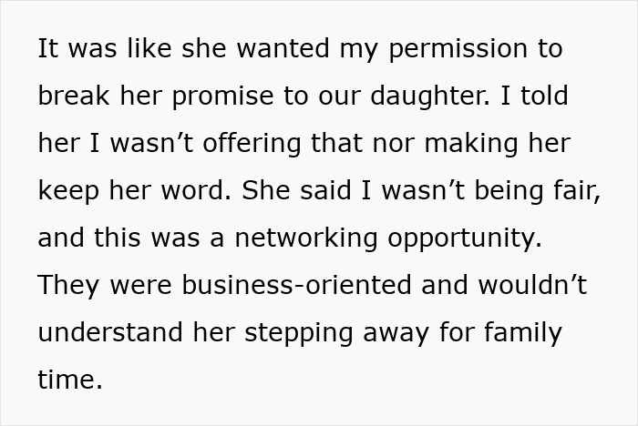
Task: Click the word "wouldn’t"
Action: coord(532,284)
